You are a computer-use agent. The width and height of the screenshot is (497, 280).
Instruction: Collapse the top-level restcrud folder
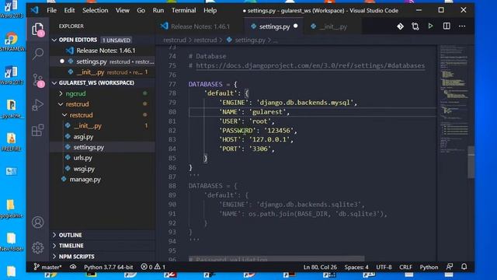[61, 104]
